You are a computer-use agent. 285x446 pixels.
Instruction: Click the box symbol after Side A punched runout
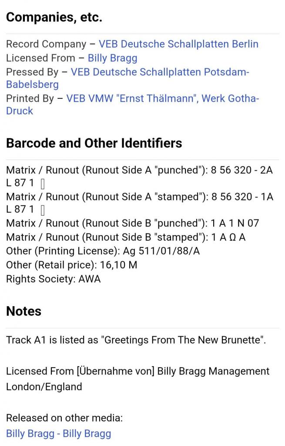(x=43, y=184)
